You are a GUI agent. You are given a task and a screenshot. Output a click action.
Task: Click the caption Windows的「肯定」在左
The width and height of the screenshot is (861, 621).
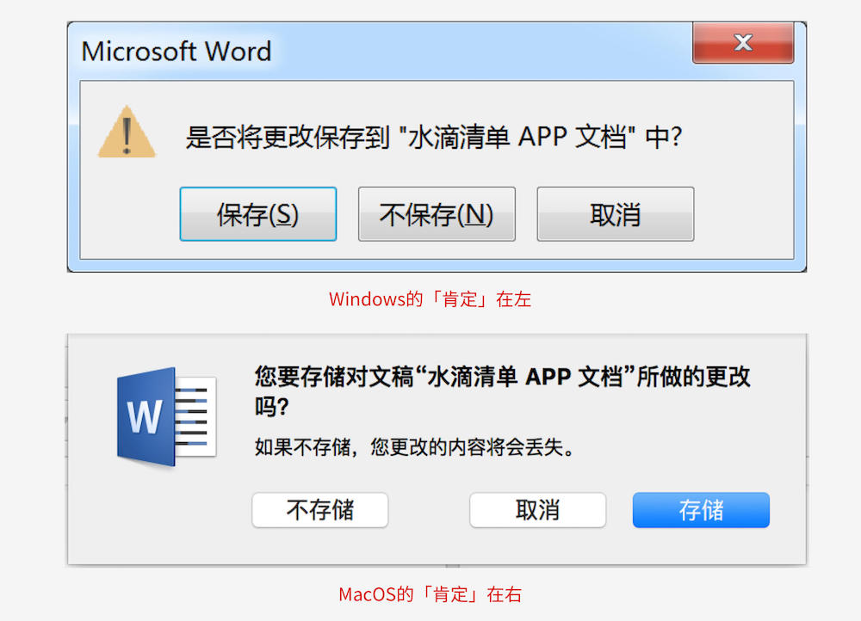point(430,299)
